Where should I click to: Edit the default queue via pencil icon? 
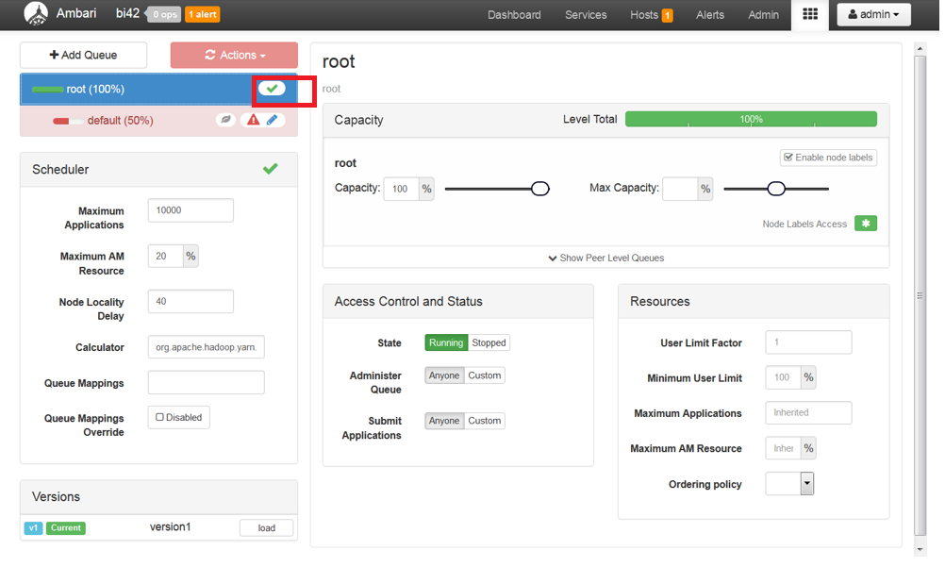click(x=274, y=121)
